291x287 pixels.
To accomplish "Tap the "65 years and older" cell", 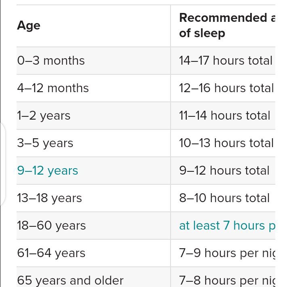I will pos(70,280).
